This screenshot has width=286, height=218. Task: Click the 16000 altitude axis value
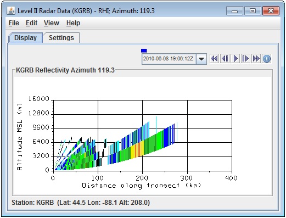pos(39,99)
